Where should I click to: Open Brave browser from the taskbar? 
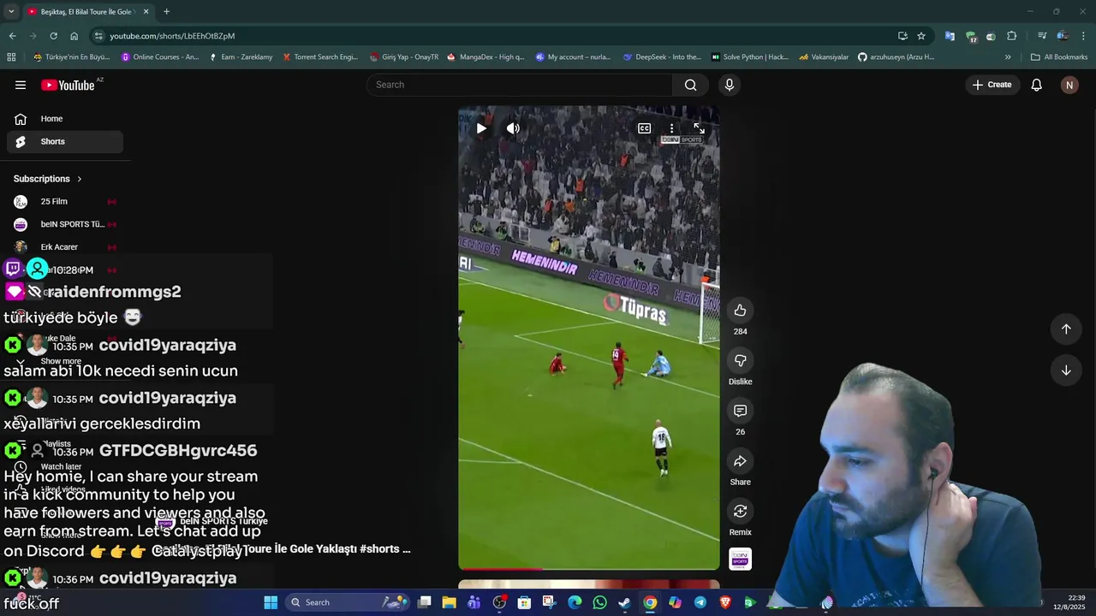[x=725, y=602]
